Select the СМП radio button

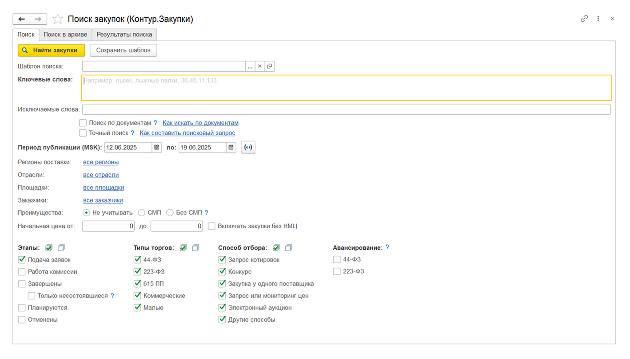tap(142, 213)
